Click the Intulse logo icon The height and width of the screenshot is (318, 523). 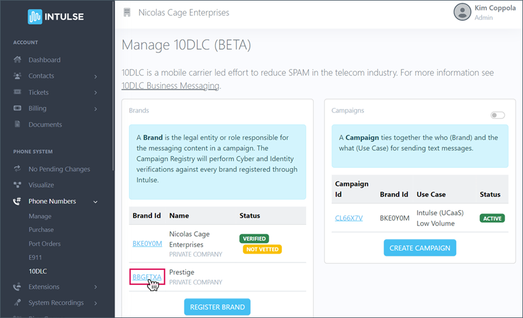35,16
